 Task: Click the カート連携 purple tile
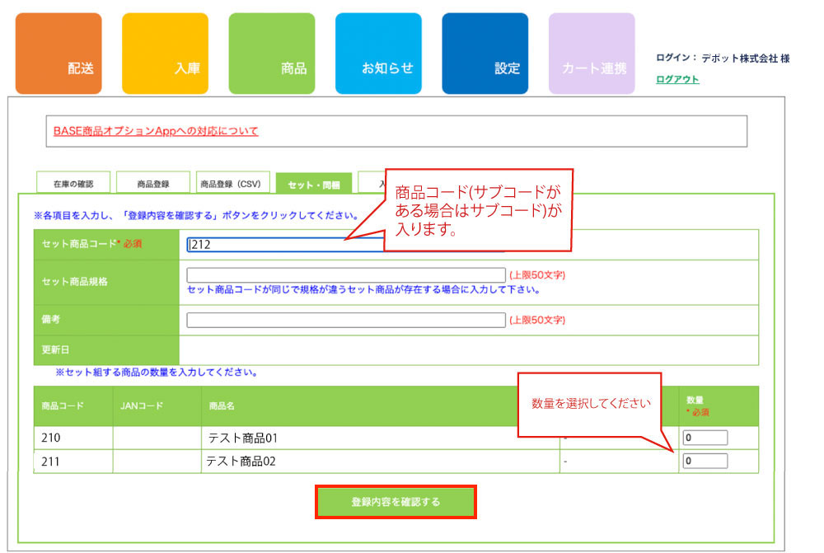[592, 54]
